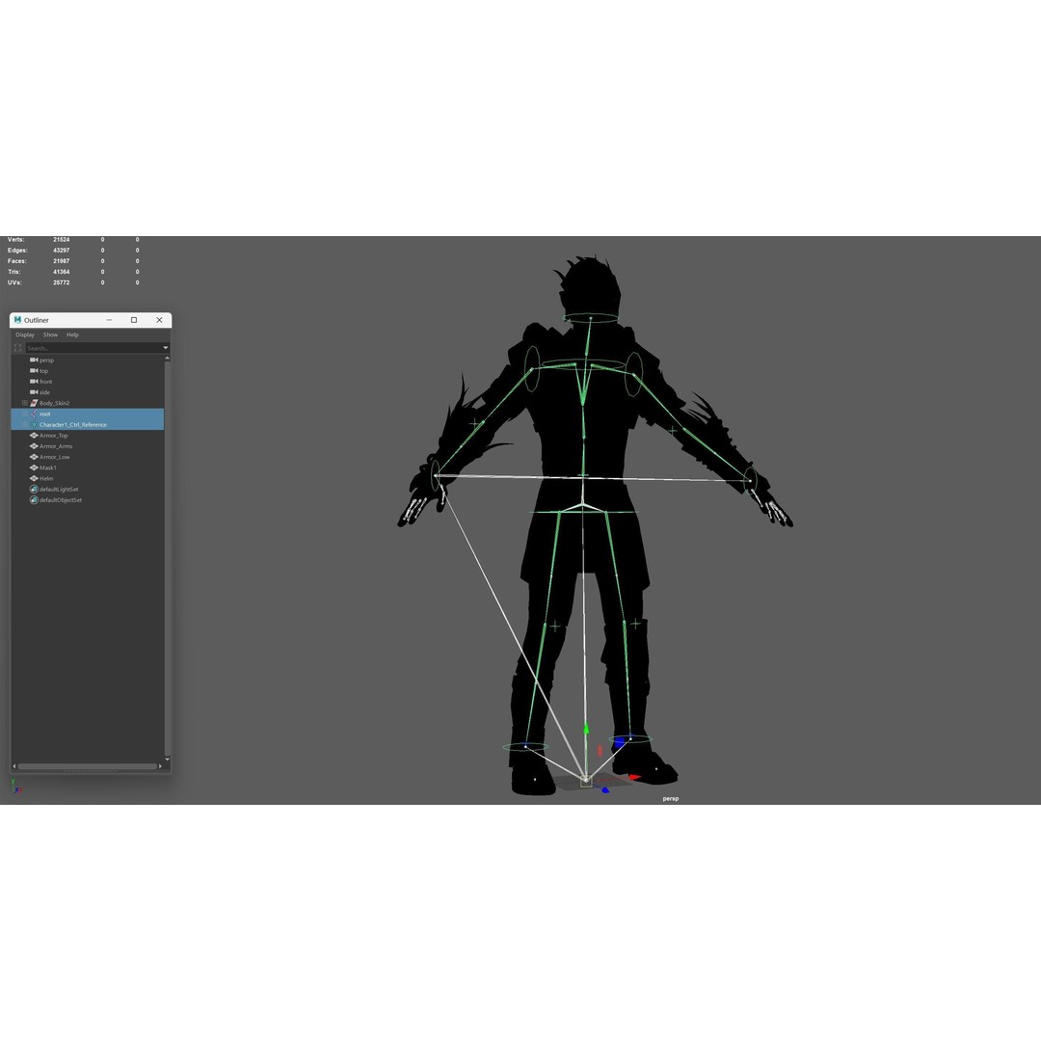Viewport: 1041px width, 1041px height.
Task: Click the Verts count label in heads-up display
Action: click(16, 240)
